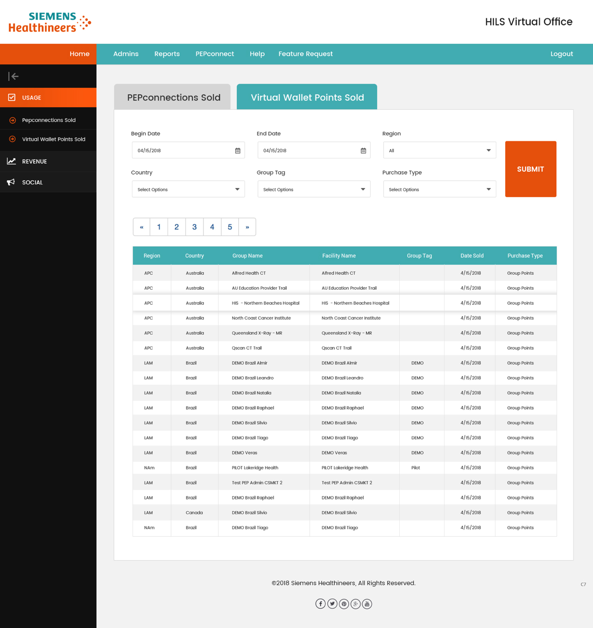Open the Pinterest footer icon
The height and width of the screenshot is (628, 593).
point(344,603)
